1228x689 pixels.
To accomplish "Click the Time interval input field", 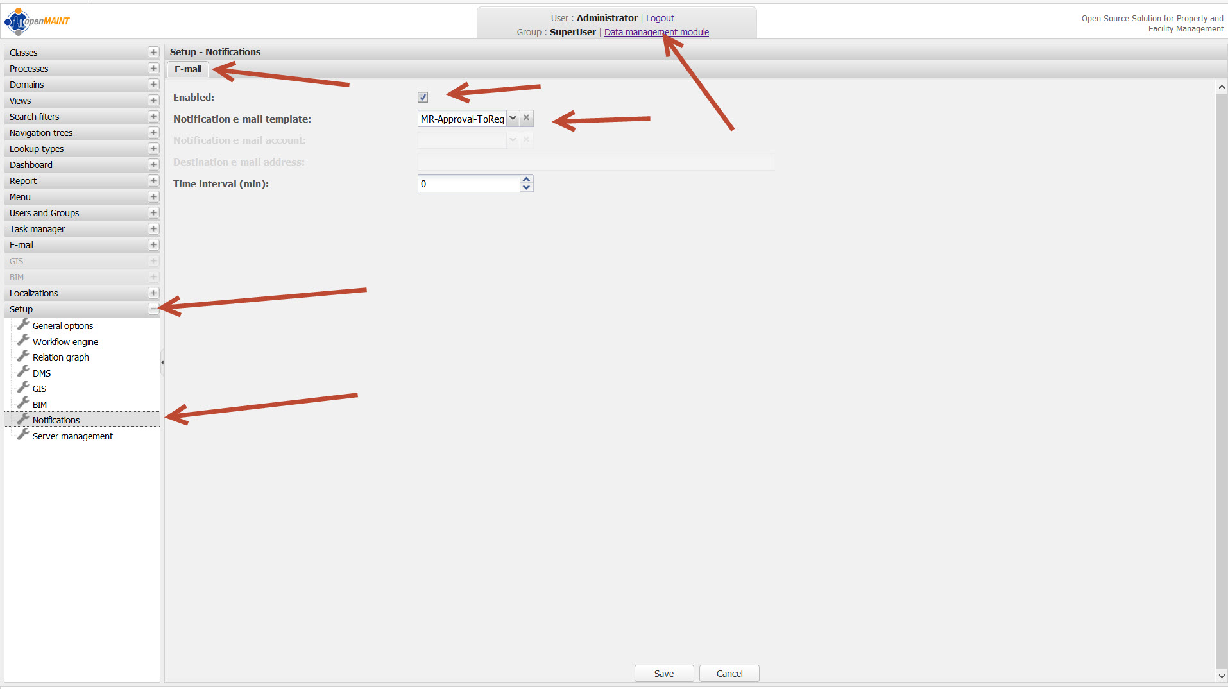I will pos(468,184).
